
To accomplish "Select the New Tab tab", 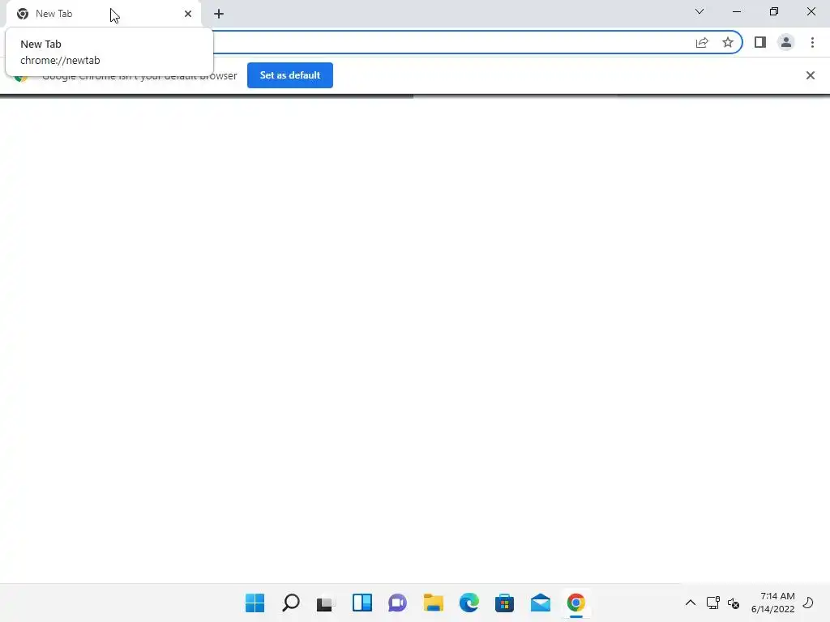I will click(104, 14).
